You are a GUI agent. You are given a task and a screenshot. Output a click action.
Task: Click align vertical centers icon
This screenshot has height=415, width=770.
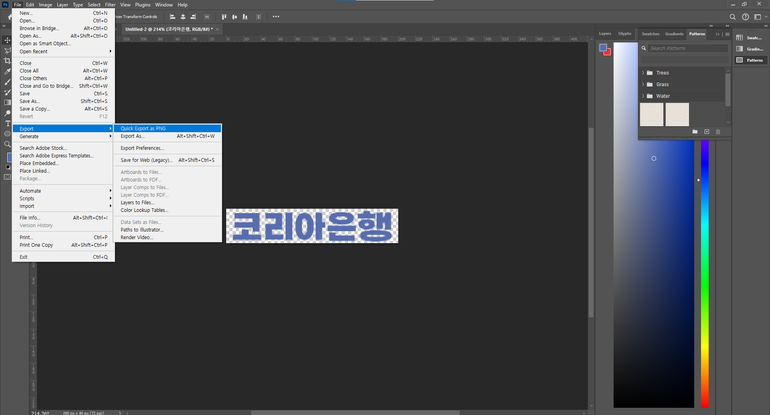[234, 17]
